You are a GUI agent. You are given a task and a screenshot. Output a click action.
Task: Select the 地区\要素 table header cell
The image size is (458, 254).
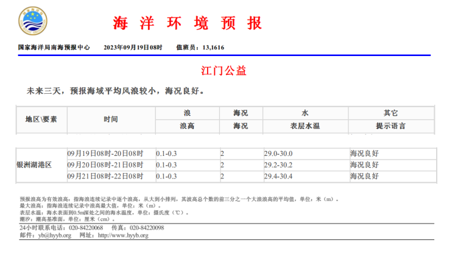(x=41, y=119)
